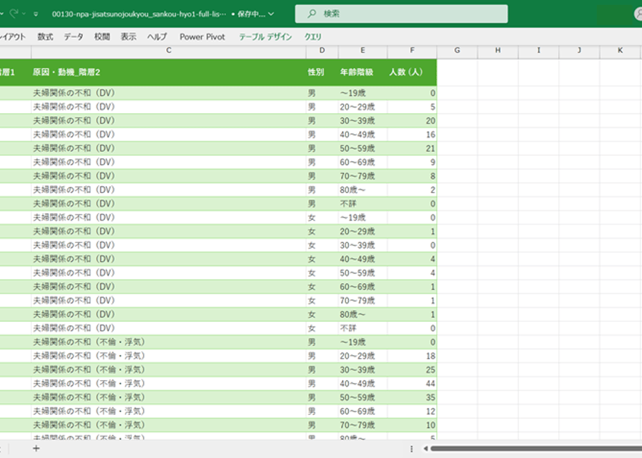Viewport: 642px width, 458px height.
Task: Click into the 検索 search box
Action: pos(402,14)
